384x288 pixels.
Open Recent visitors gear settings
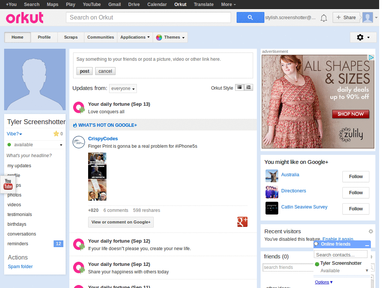(371, 231)
